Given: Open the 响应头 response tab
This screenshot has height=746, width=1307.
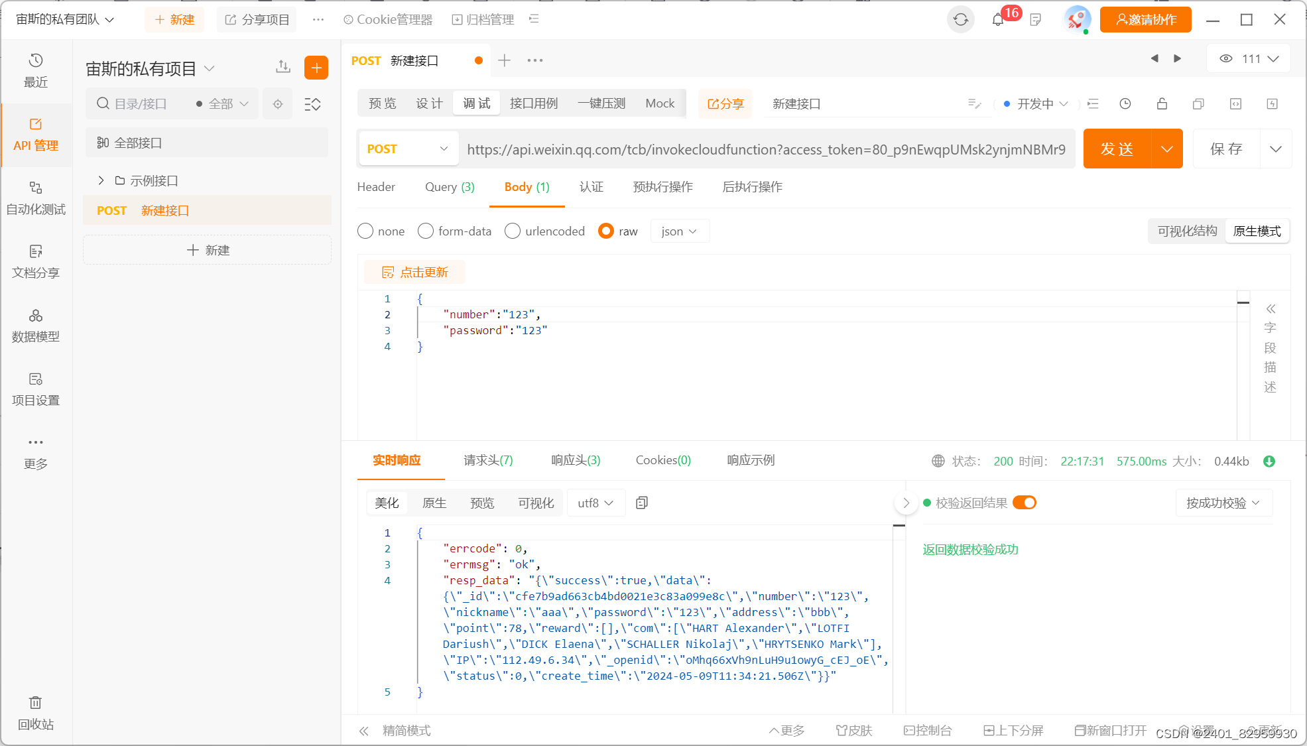Looking at the screenshot, I should 575,460.
